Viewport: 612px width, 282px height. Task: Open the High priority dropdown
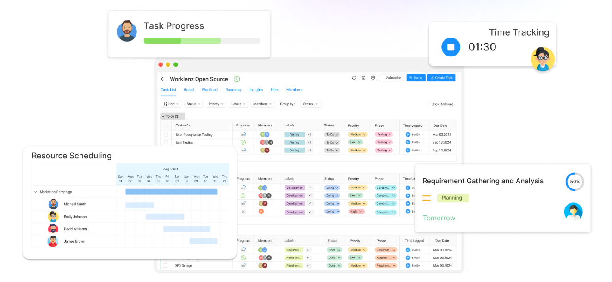pyautogui.click(x=357, y=212)
